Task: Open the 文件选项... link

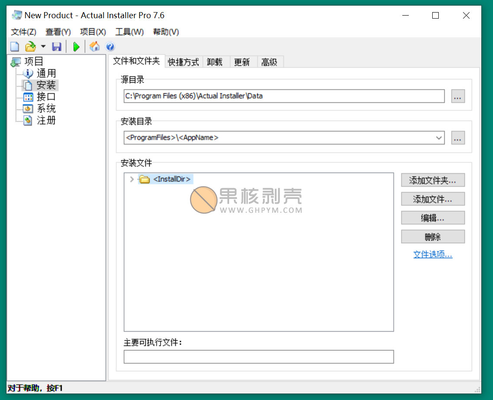Action: (433, 254)
